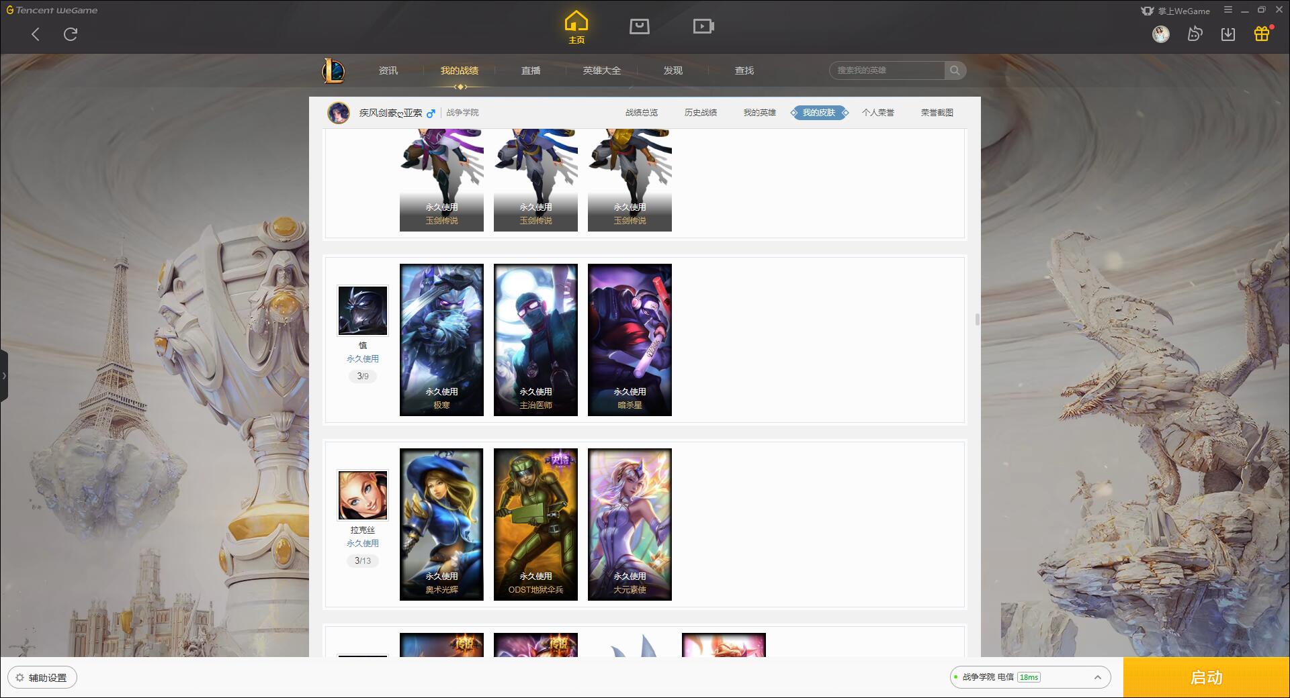
Task: Select the 我的皮肤 sub-tab
Action: [819, 113]
